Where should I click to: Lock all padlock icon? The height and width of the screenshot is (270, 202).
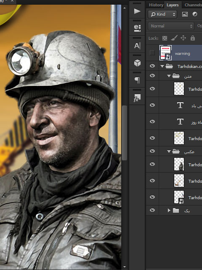[x=193, y=38]
